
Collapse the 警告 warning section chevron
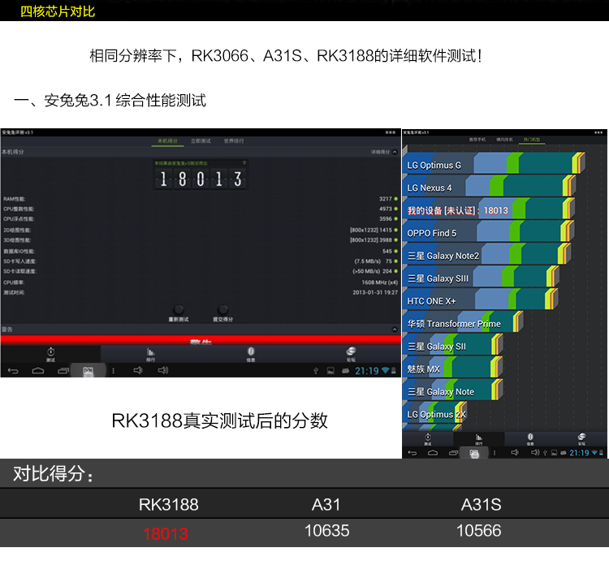pos(395,330)
